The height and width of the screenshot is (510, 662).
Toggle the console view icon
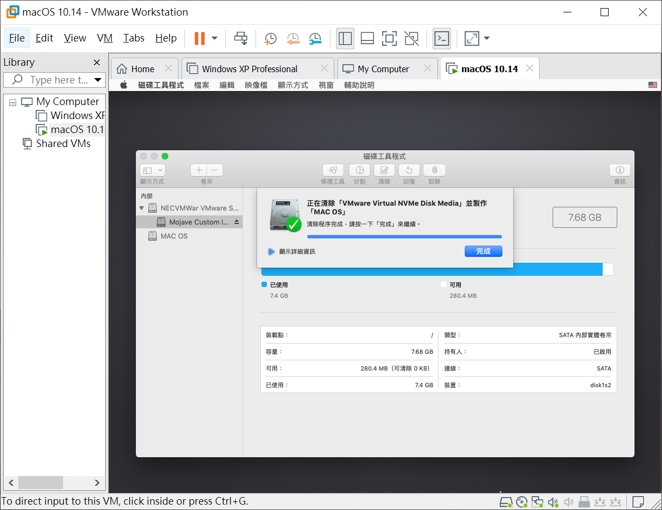coord(442,38)
